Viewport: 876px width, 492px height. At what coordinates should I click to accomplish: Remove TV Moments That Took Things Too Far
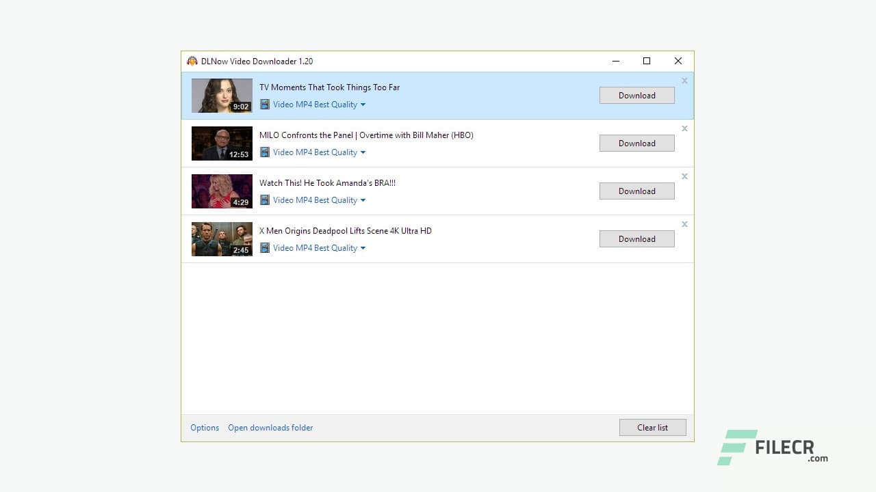[x=684, y=81]
